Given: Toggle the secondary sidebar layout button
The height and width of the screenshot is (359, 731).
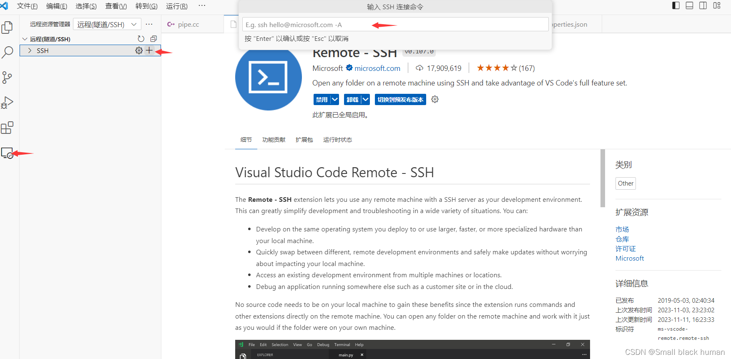Looking at the screenshot, I should click(x=703, y=5).
